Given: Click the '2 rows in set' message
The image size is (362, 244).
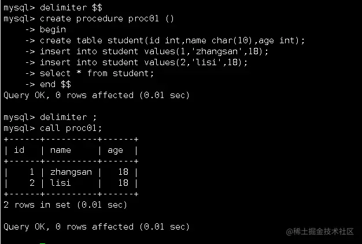Looking at the screenshot, I should [x=65, y=205].
